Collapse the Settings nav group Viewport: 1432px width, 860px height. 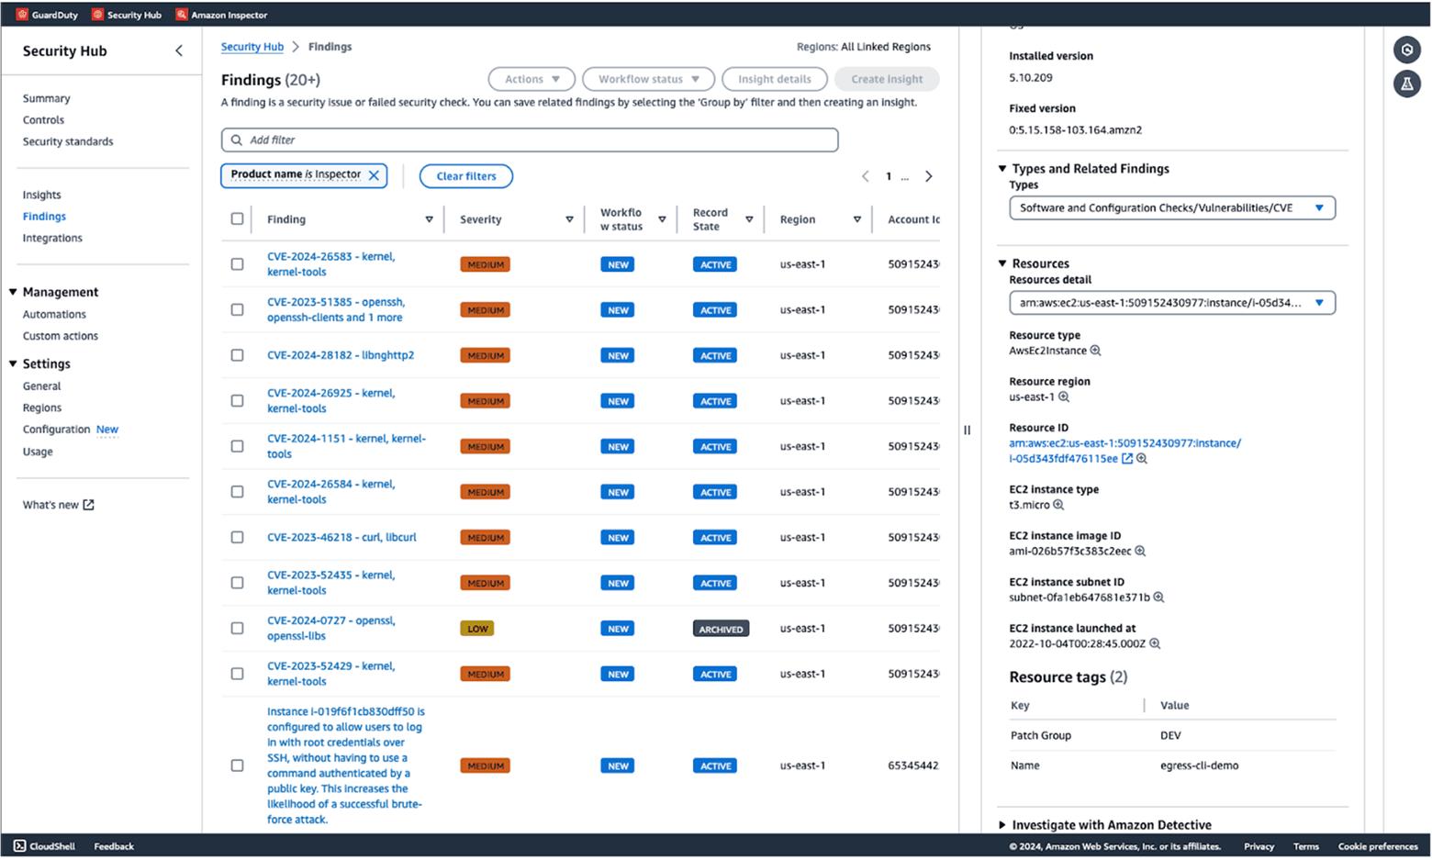click(13, 363)
